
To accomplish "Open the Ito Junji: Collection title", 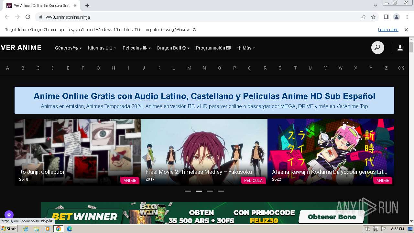I will (42, 172).
